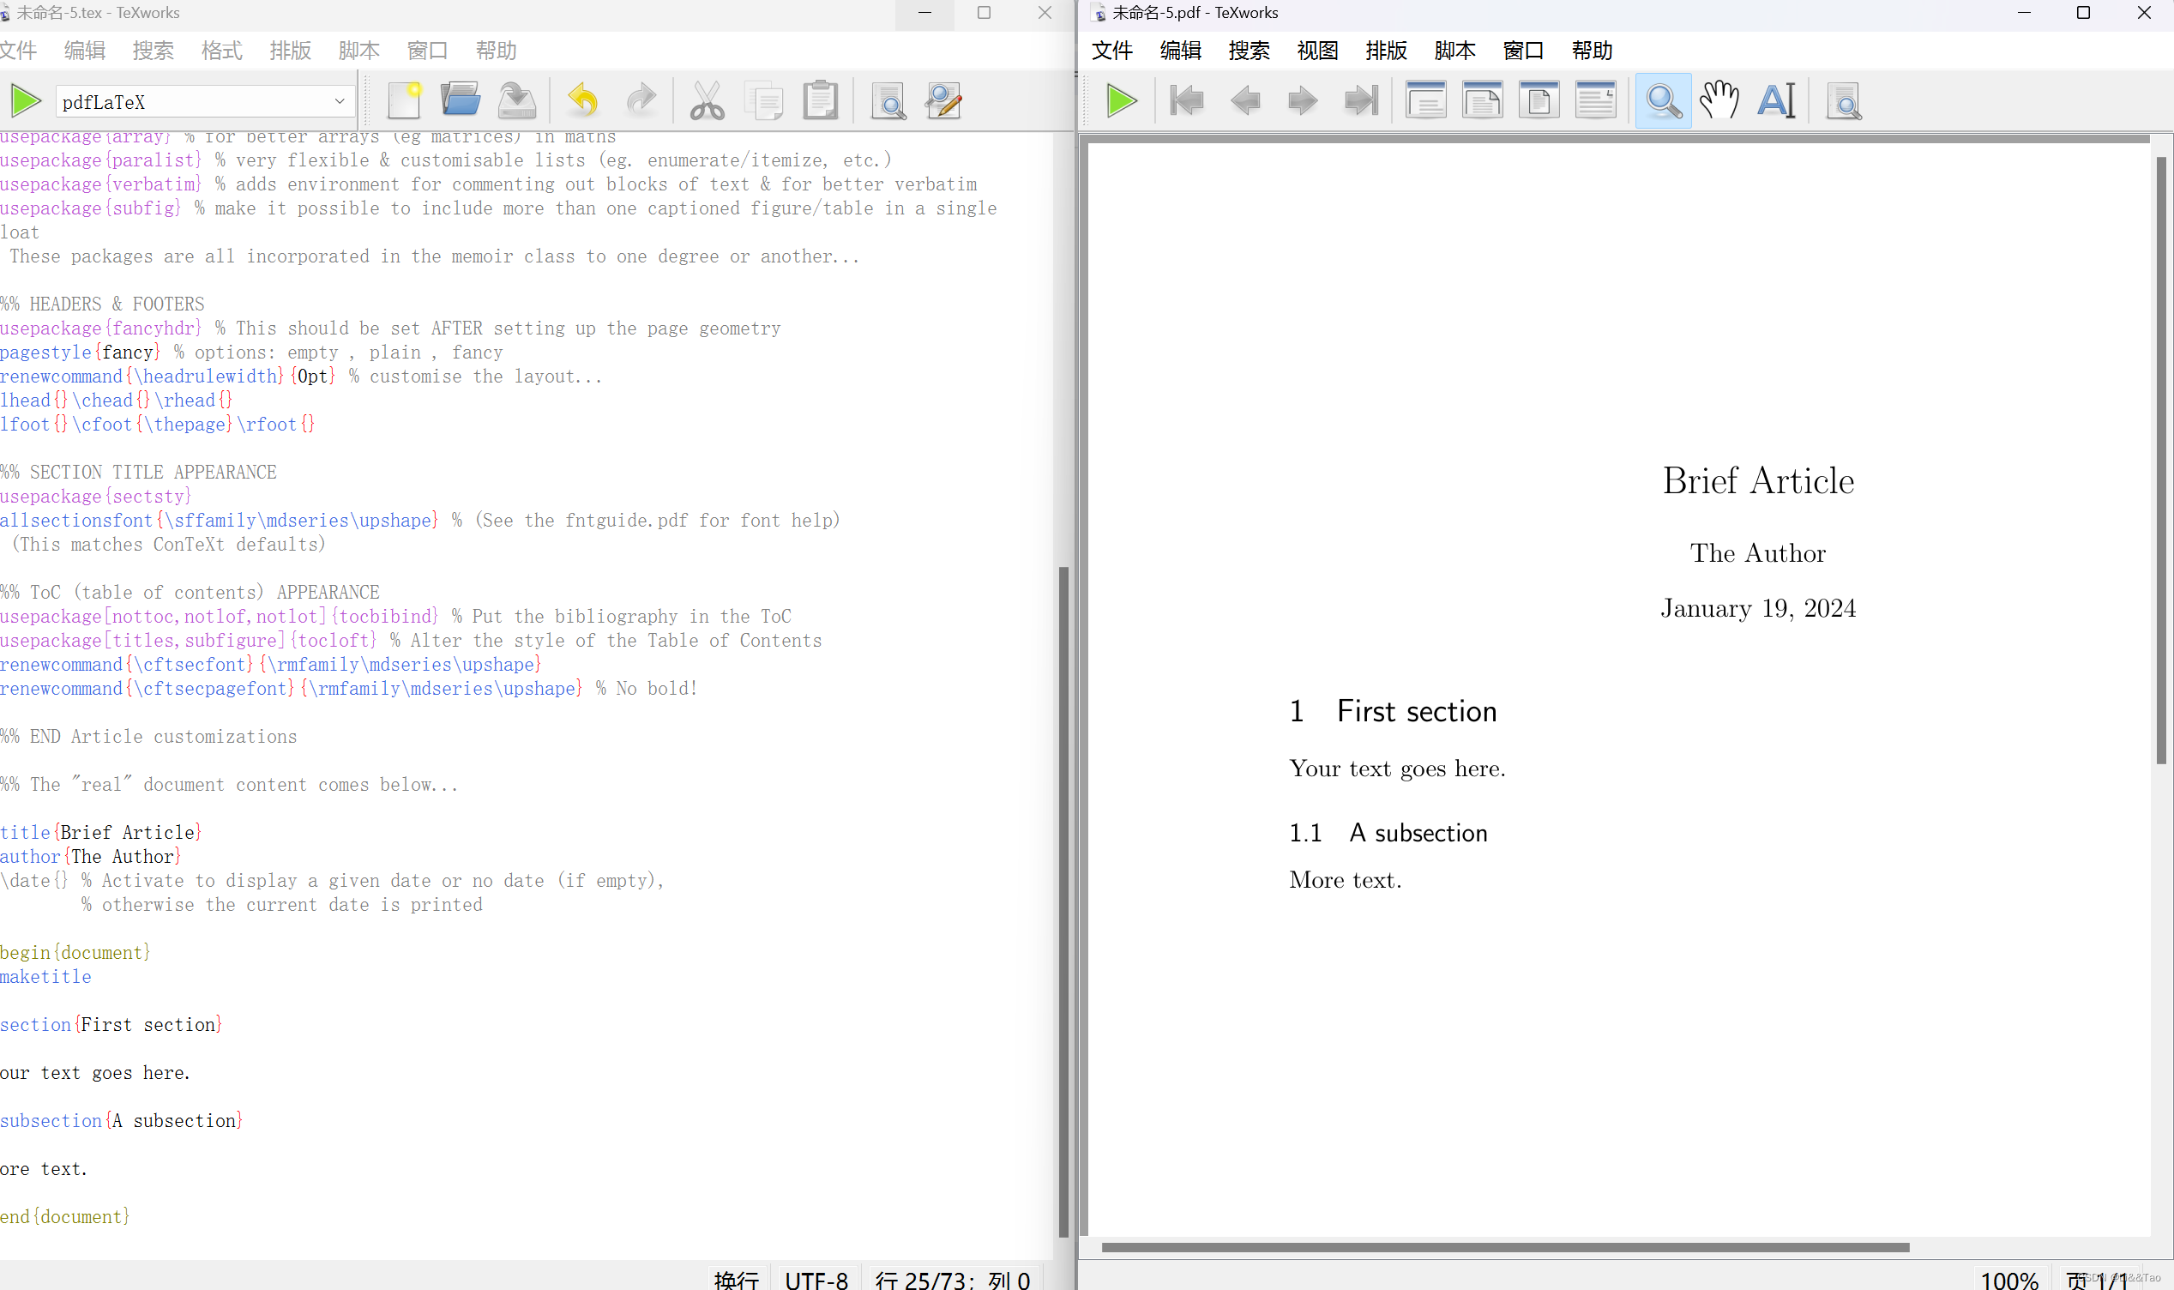
Task: Open the 排版 menu in the editor window
Action: click(290, 51)
